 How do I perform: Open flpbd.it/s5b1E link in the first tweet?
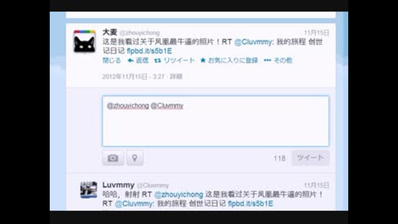click(150, 51)
